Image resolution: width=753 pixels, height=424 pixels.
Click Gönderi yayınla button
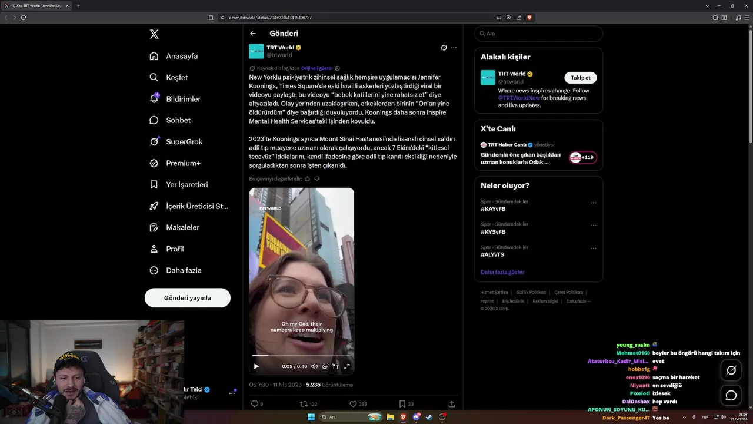coord(188,298)
